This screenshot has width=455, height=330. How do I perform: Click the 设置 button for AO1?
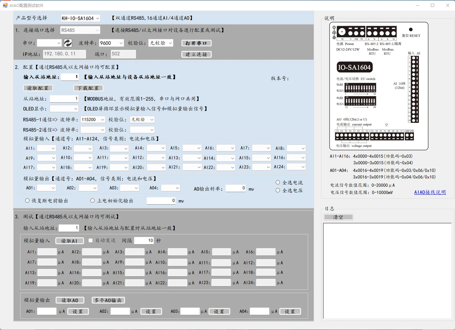(78, 311)
